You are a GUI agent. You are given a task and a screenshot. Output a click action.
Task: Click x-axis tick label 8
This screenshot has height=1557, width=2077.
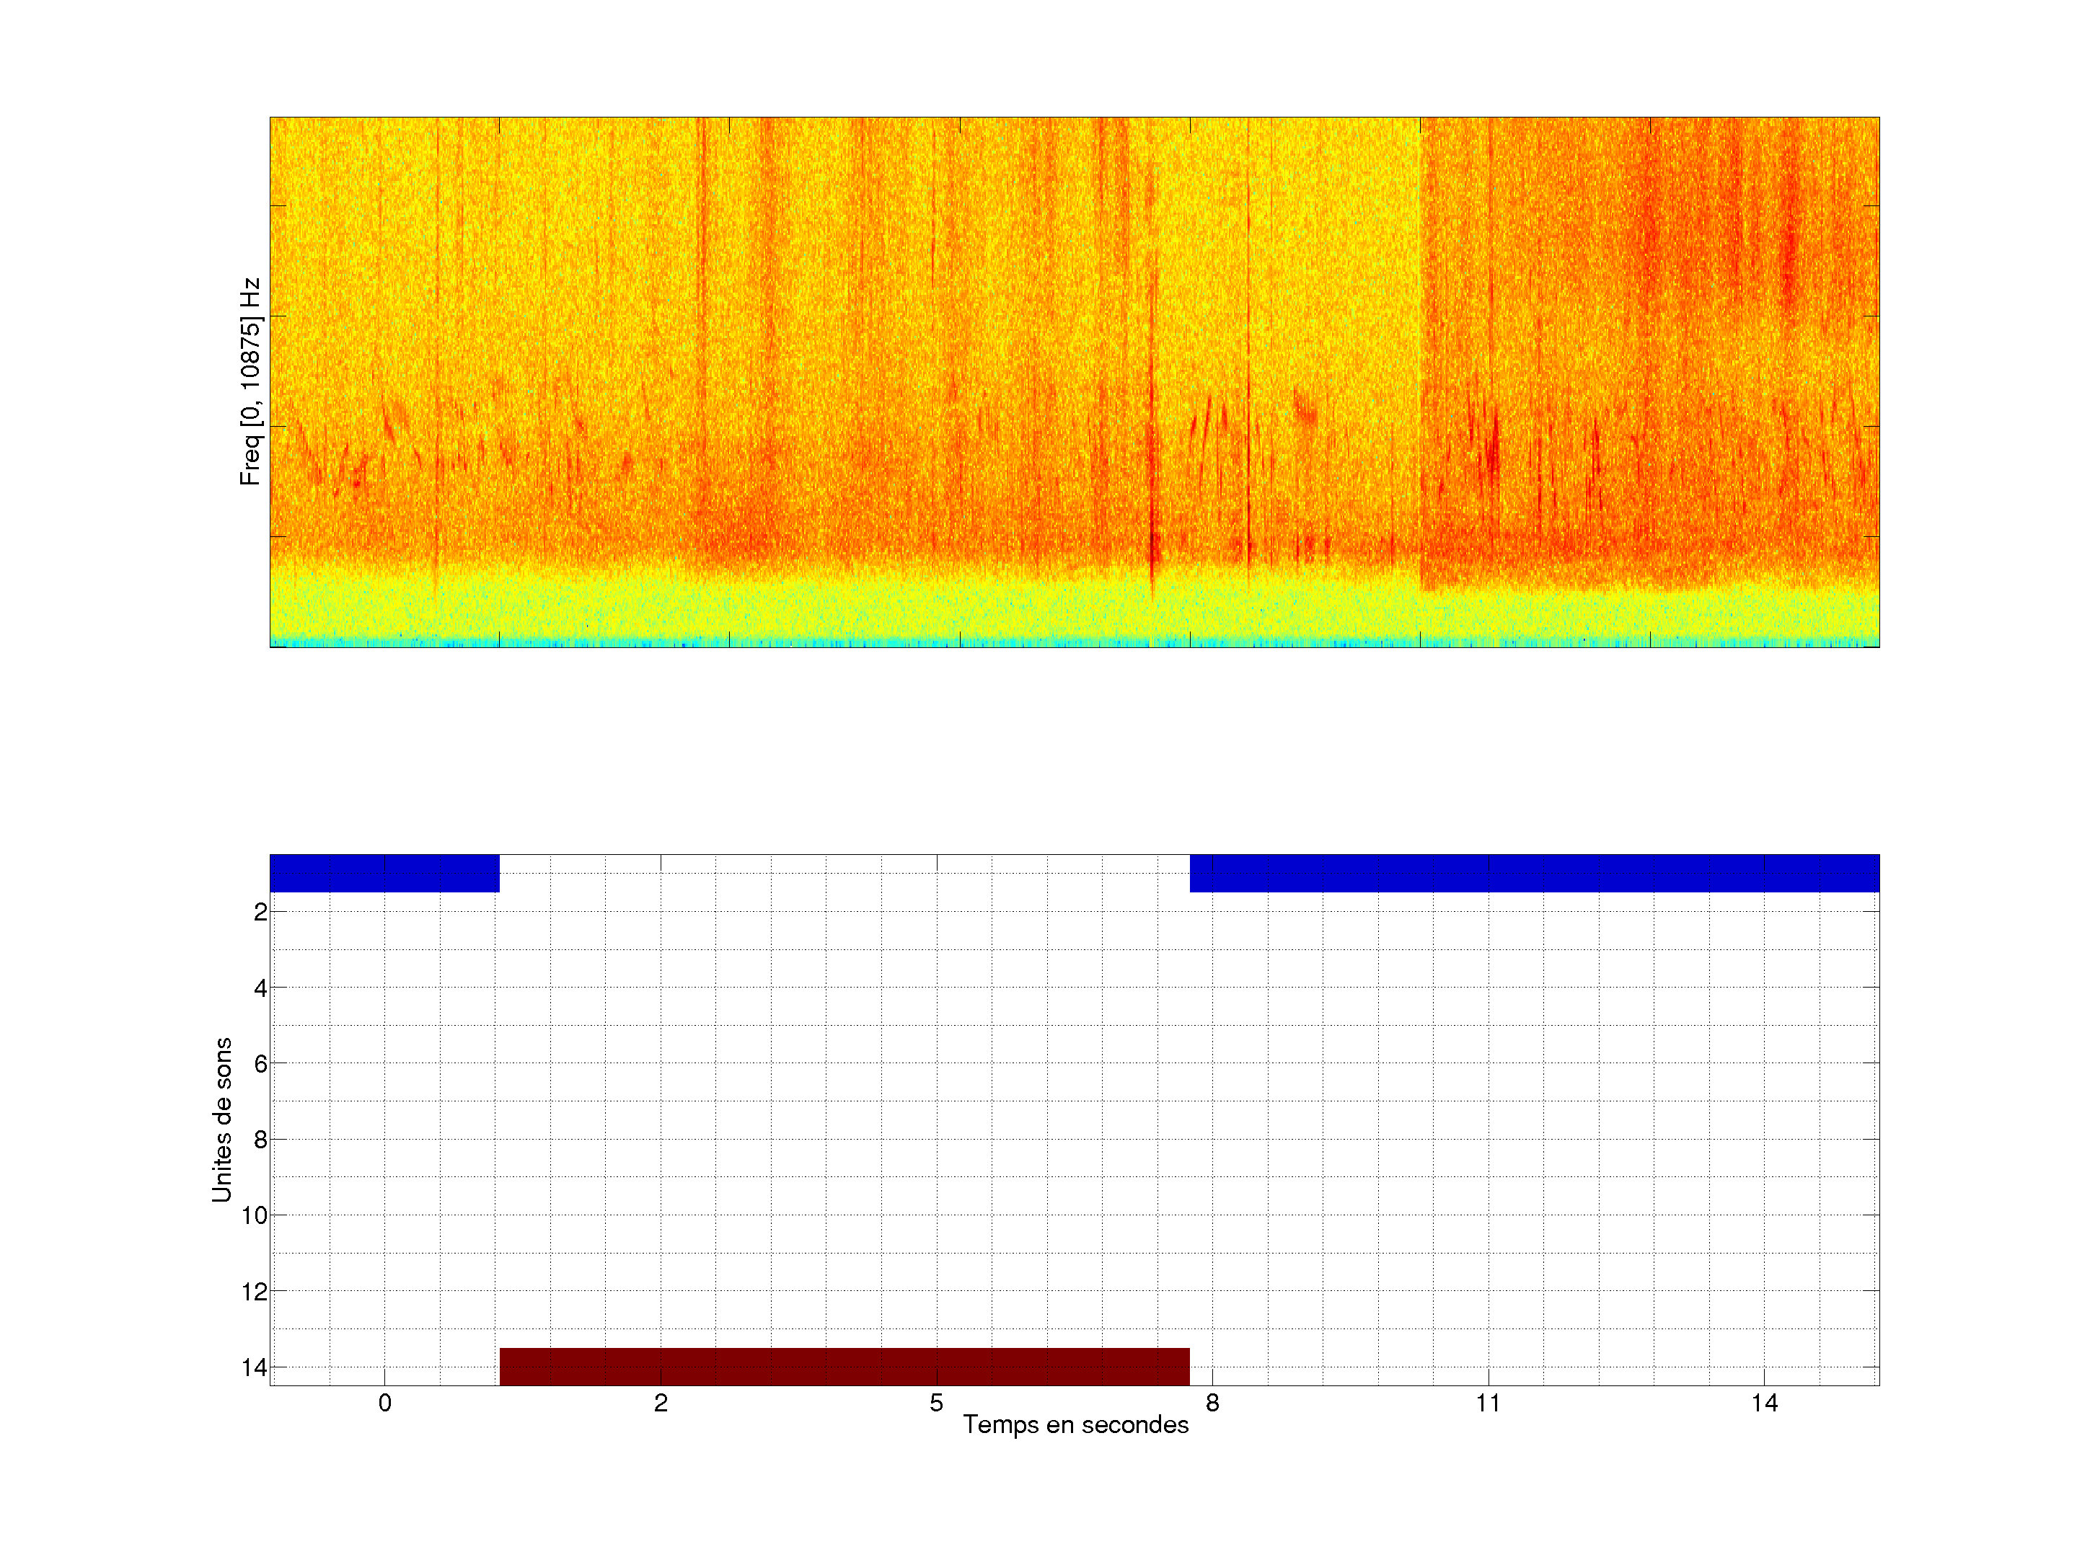pos(1212,1403)
